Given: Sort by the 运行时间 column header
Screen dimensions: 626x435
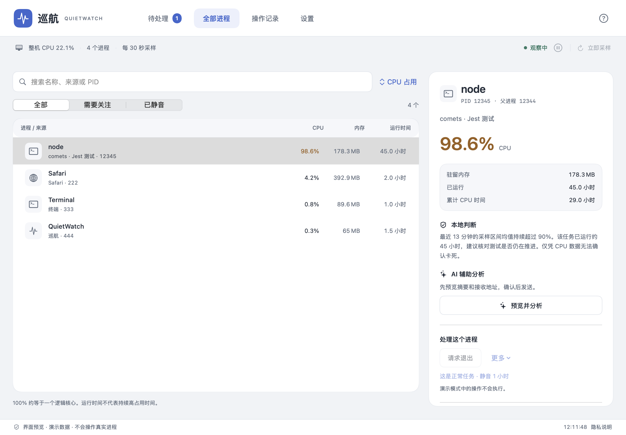Looking at the screenshot, I should click(x=400, y=128).
